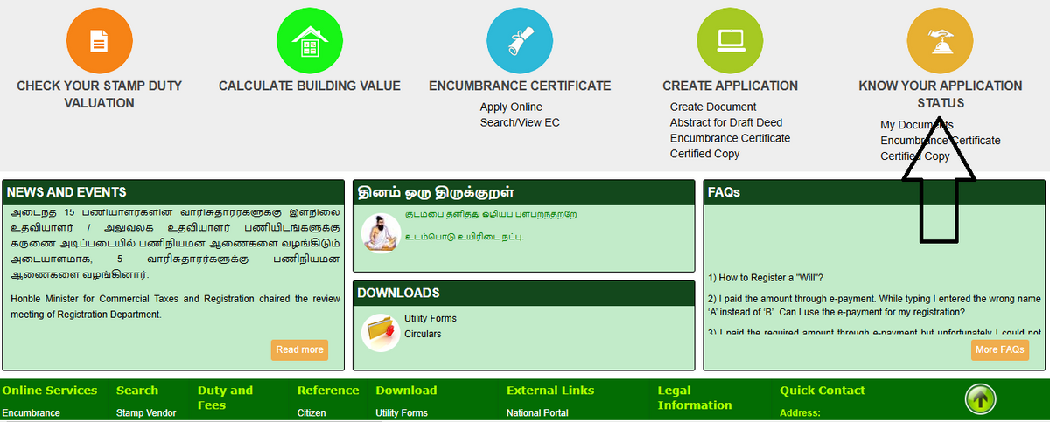The width and height of the screenshot is (1050, 422).
Task: Click the Thiruvalluvar image thumbnail
Action: 381,232
